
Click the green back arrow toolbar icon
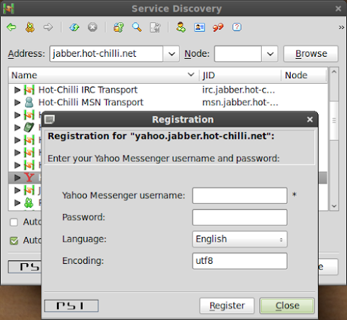pyautogui.click(x=11, y=27)
